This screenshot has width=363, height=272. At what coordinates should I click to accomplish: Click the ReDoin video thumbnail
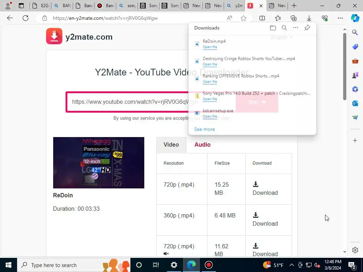pyautogui.click(x=99, y=163)
